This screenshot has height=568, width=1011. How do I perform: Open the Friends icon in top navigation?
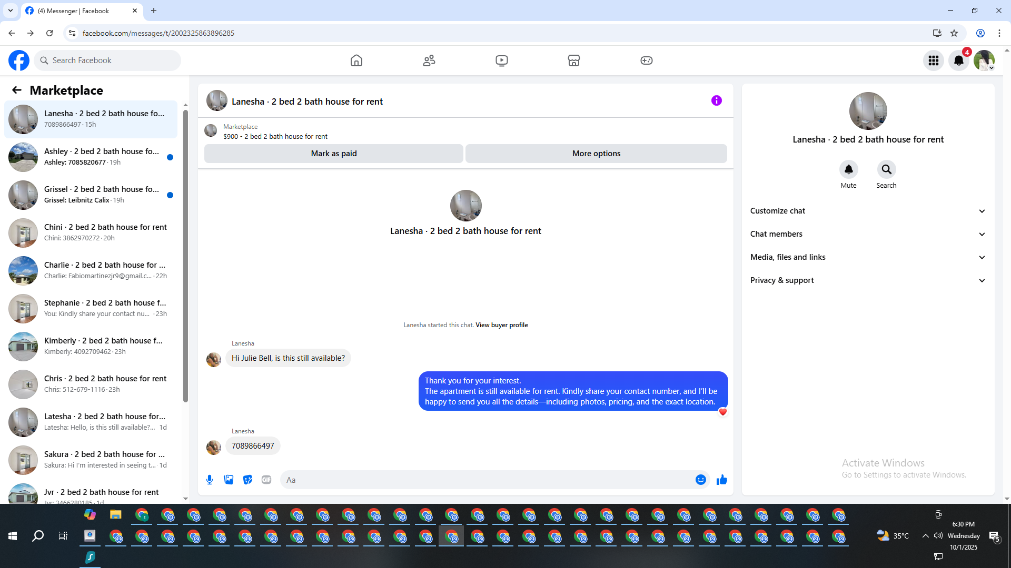click(429, 60)
